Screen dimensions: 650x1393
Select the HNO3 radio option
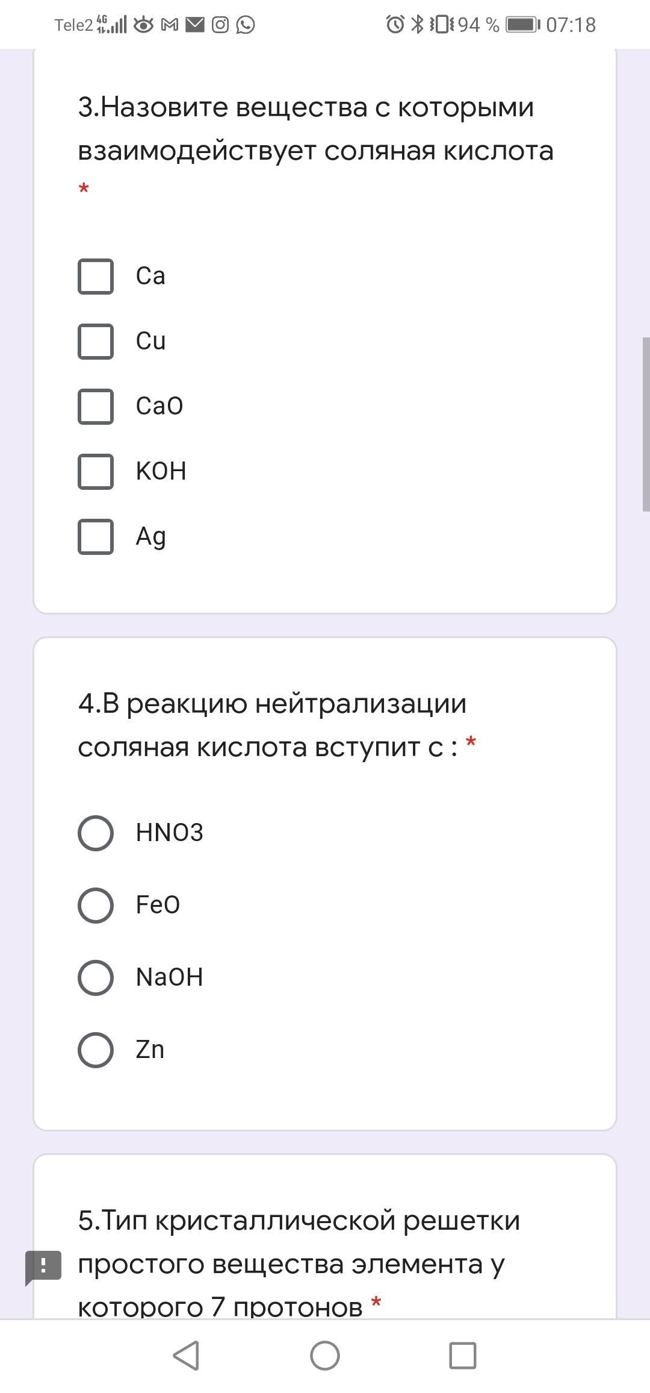(x=96, y=833)
